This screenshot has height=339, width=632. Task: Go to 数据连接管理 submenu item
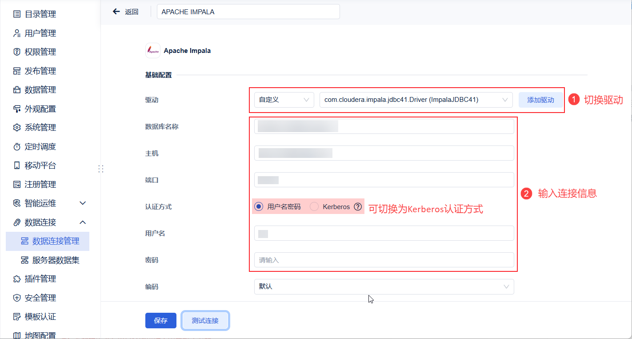pos(48,241)
